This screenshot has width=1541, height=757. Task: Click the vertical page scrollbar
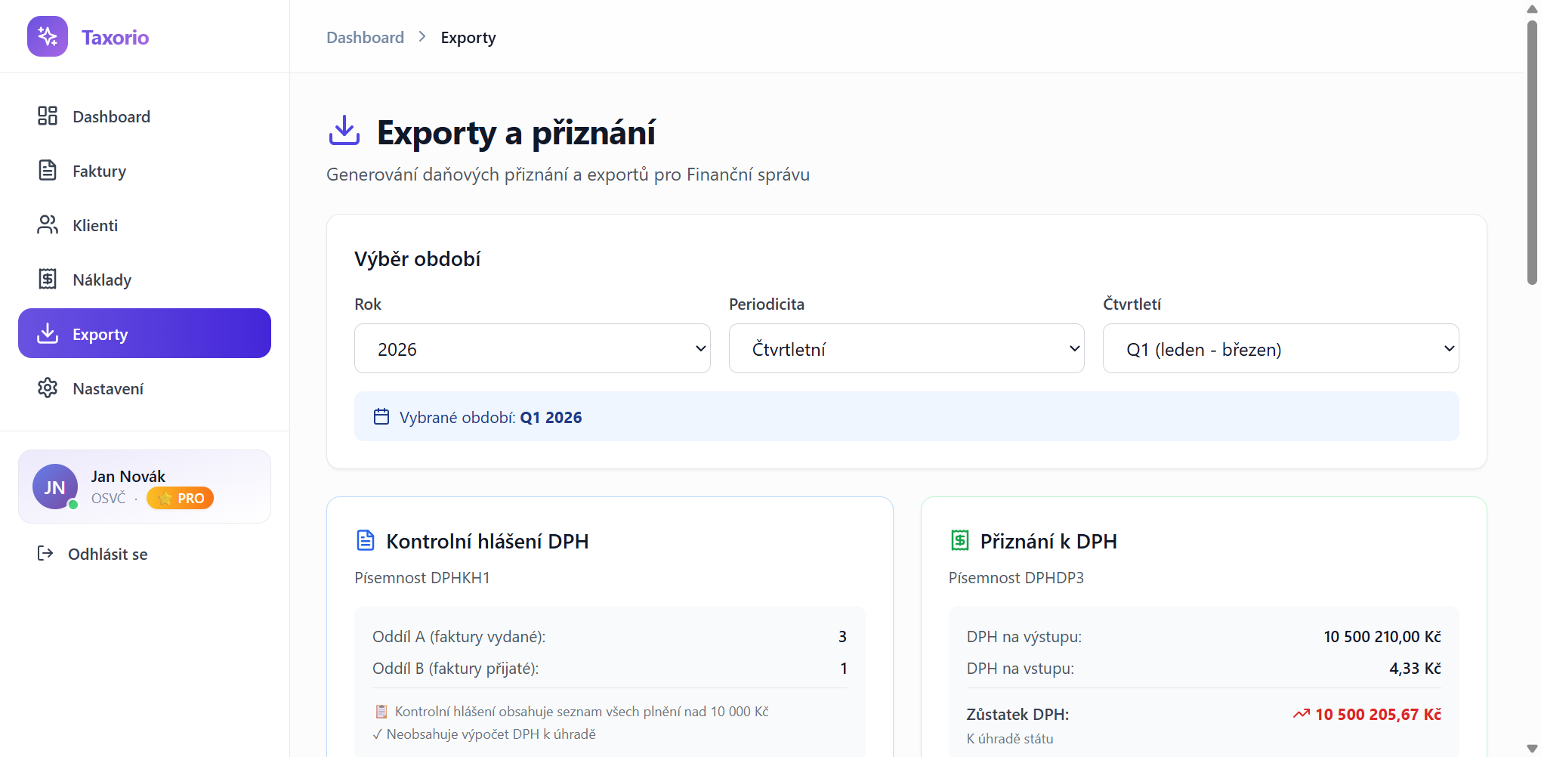pos(1532,151)
